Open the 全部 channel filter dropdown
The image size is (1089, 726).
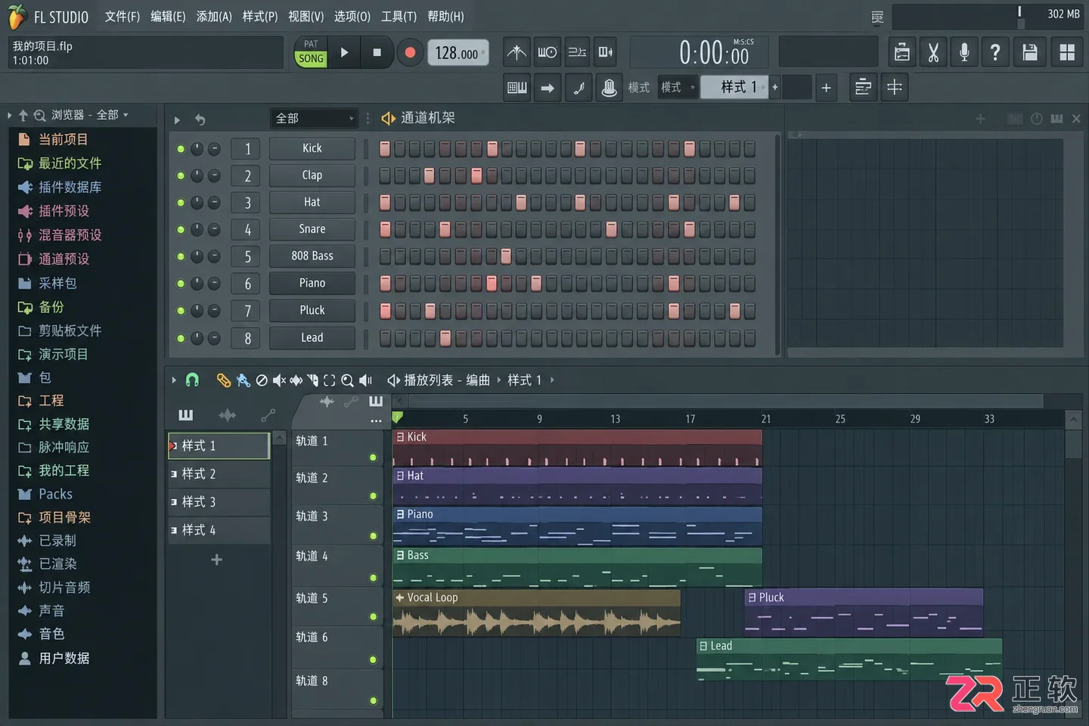pos(314,119)
